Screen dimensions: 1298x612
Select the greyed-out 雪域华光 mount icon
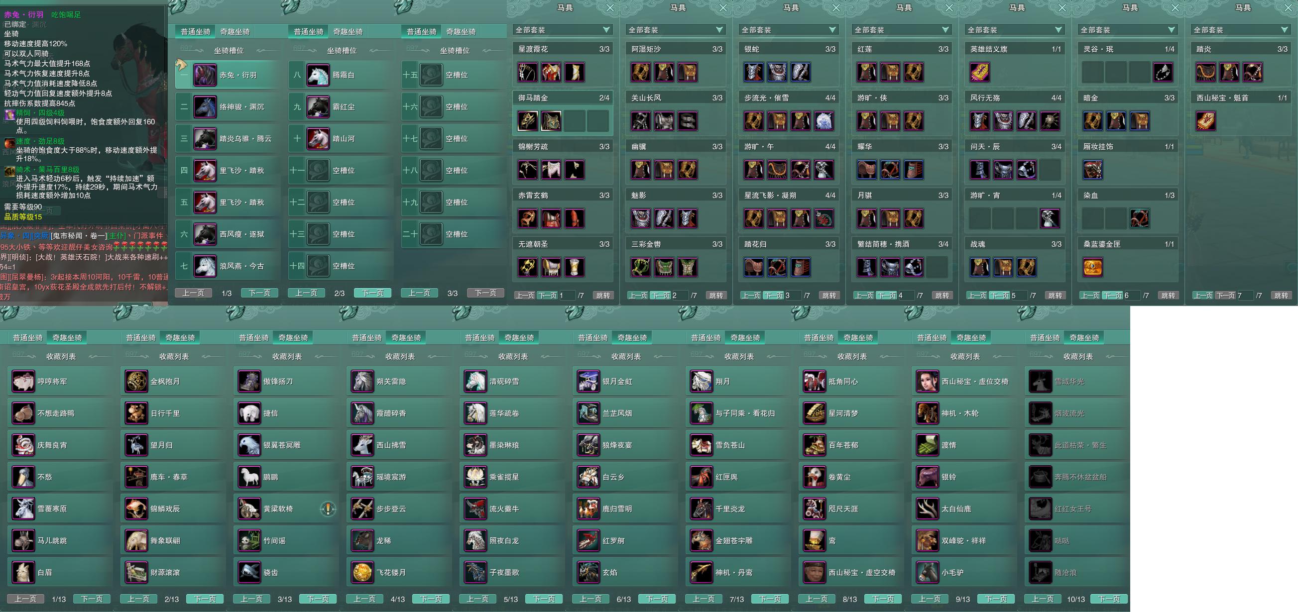(x=1040, y=381)
